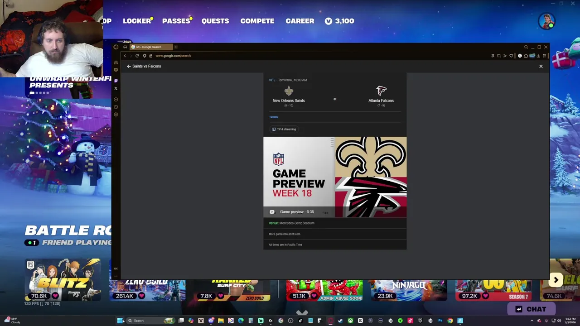Open the X (Twitter) sidebar icon
This screenshot has width=580, height=326.
[116, 88]
